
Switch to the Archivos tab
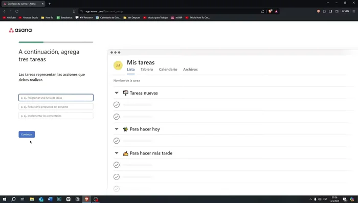(x=190, y=70)
